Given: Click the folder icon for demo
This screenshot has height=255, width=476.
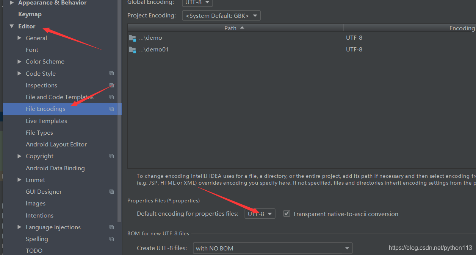Looking at the screenshot, I should click(132, 38).
